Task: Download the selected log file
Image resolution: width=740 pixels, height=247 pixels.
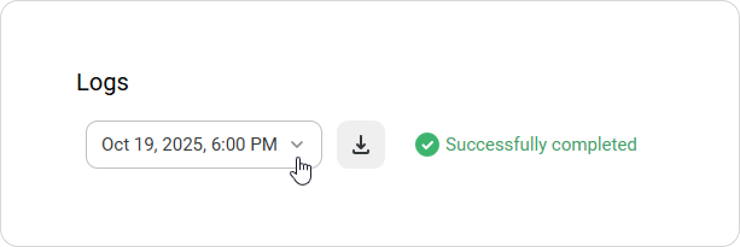Action: [x=360, y=145]
